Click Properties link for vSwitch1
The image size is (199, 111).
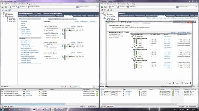(80, 42)
